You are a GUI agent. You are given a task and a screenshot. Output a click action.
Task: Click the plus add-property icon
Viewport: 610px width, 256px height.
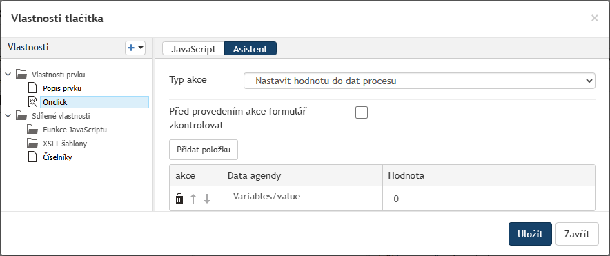pyautogui.click(x=131, y=48)
